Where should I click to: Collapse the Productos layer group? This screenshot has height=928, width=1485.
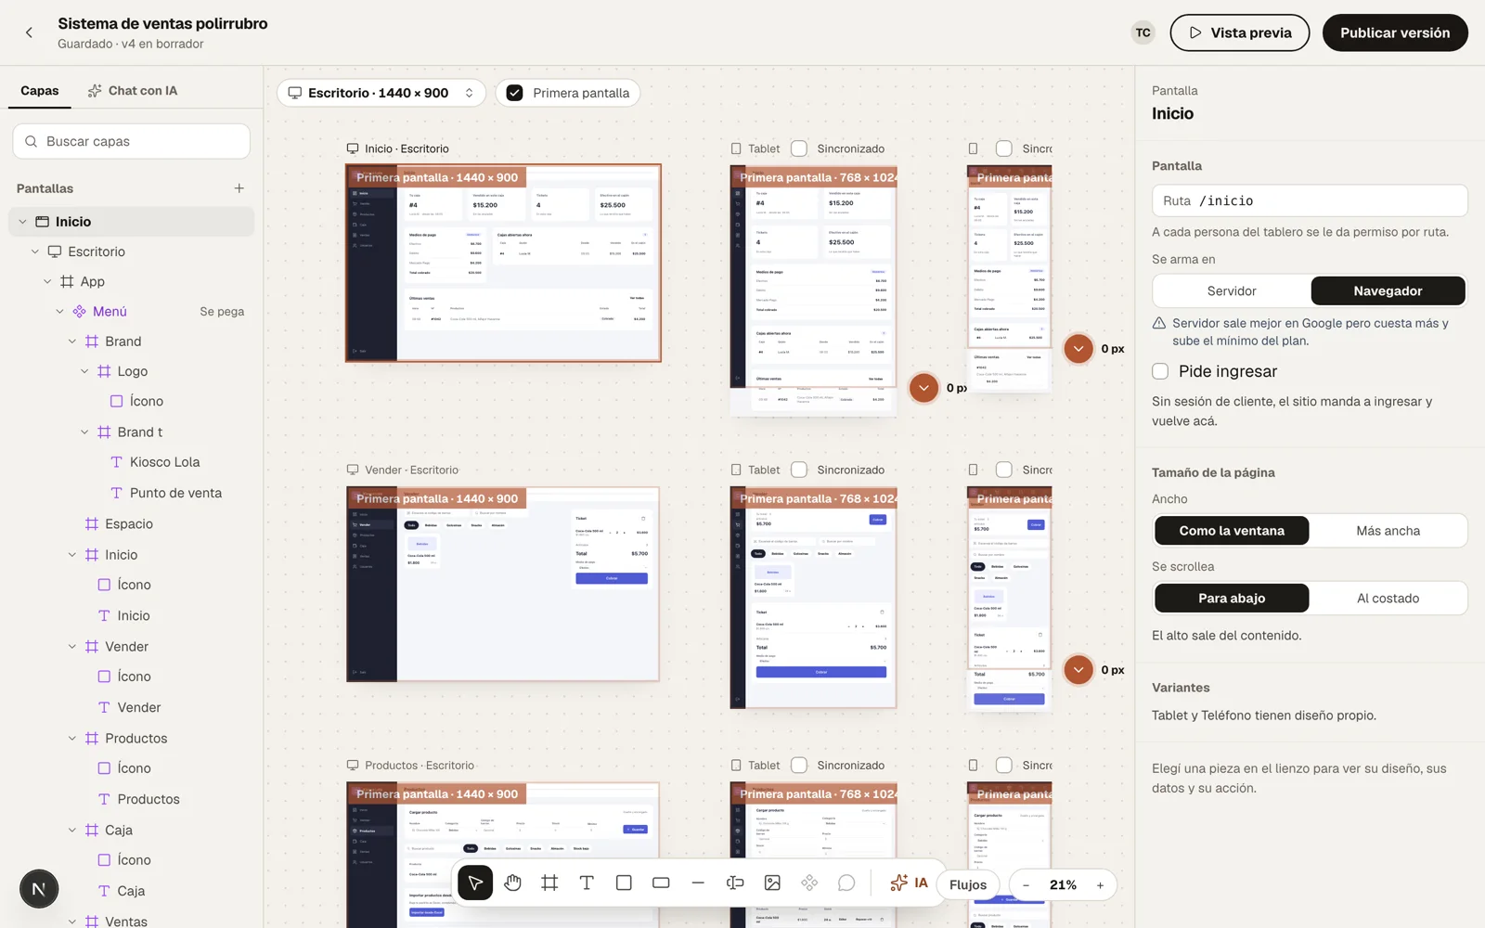[x=72, y=739]
